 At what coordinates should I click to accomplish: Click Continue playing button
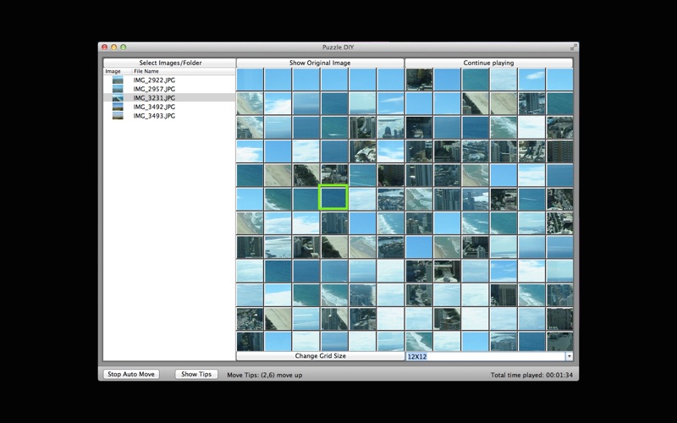pos(488,63)
